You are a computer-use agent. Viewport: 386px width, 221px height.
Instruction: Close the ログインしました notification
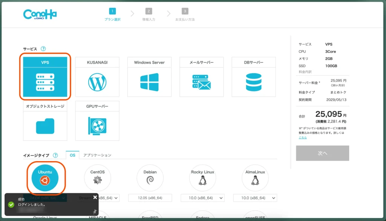pos(95,197)
